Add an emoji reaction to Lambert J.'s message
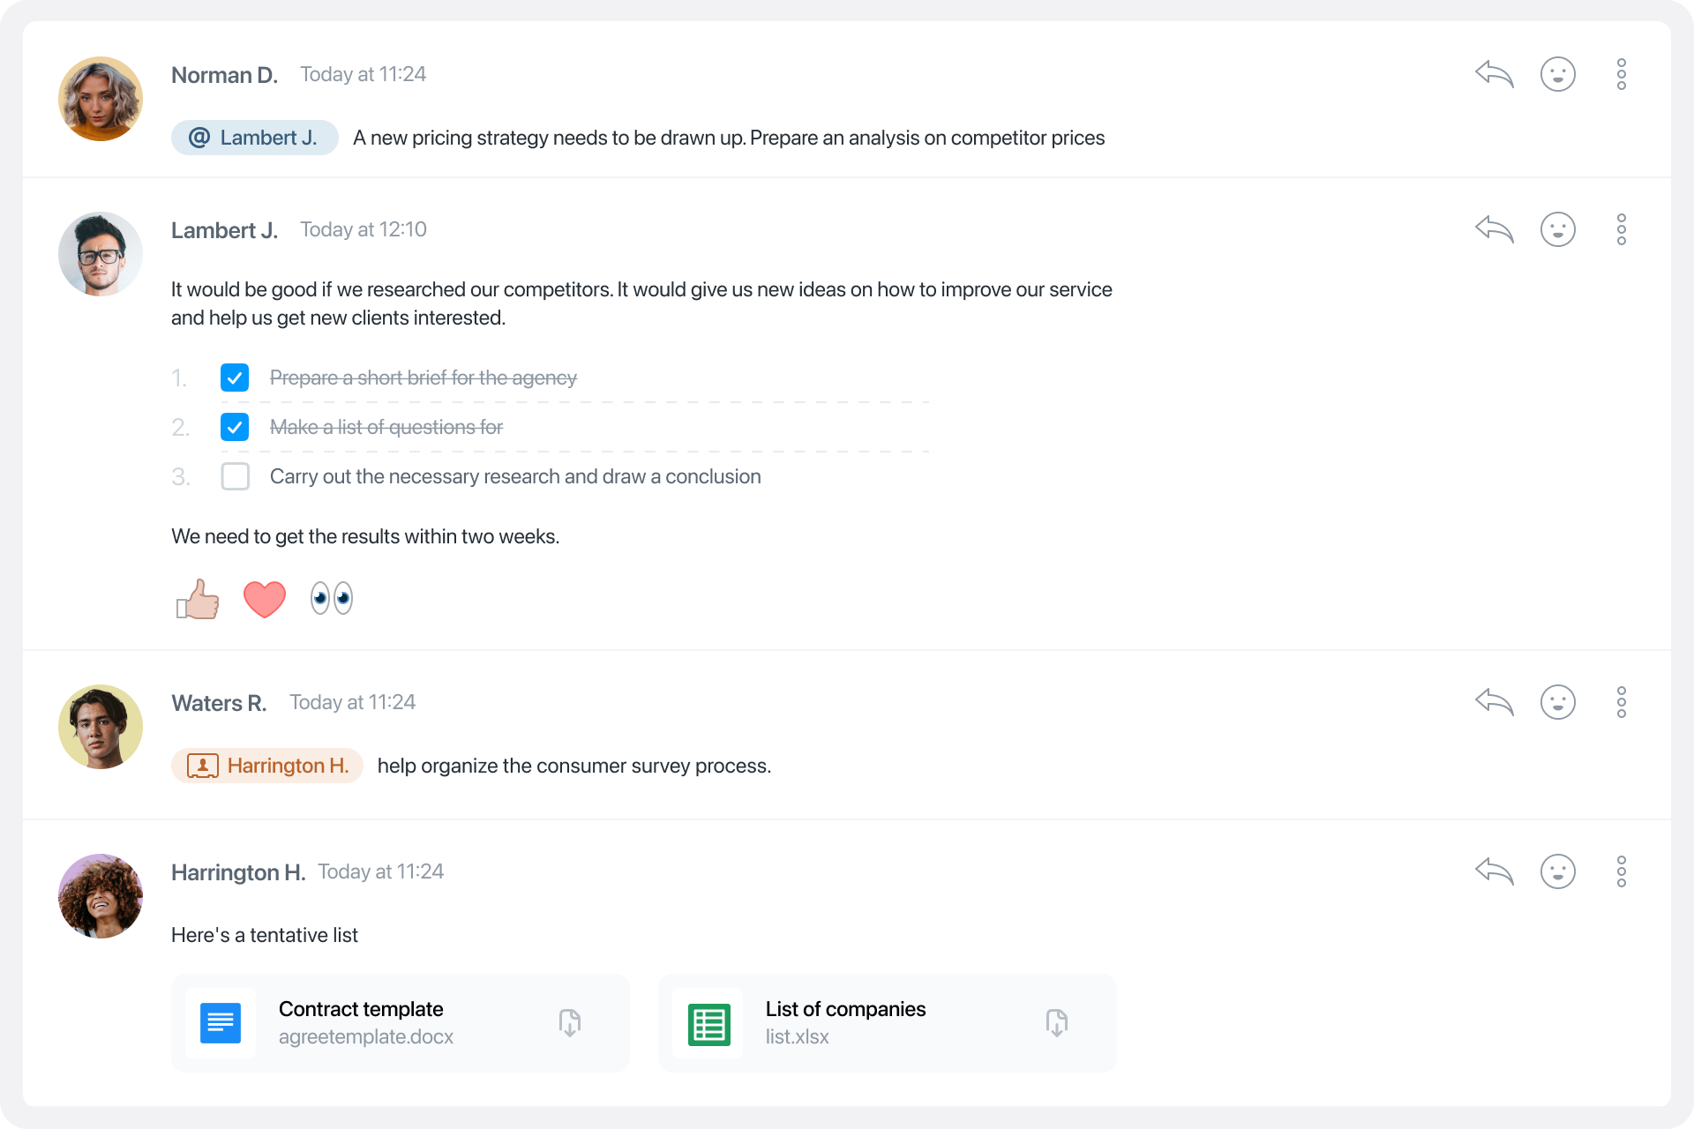This screenshot has height=1129, width=1694. click(x=1557, y=229)
